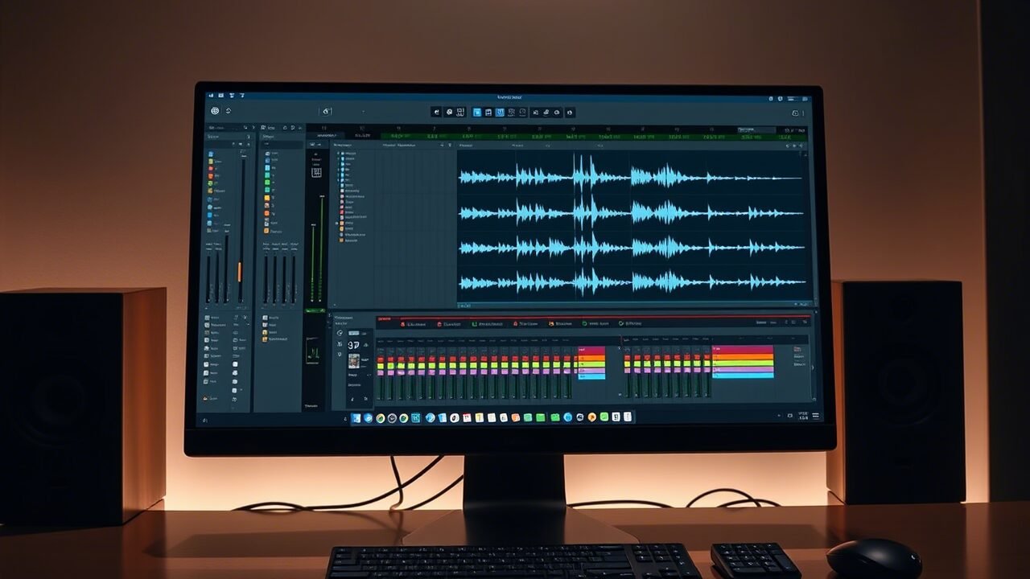The width and height of the screenshot is (1030, 579).
Task: Click the first icon in the center toolbar group
Action: click(436, 113)
